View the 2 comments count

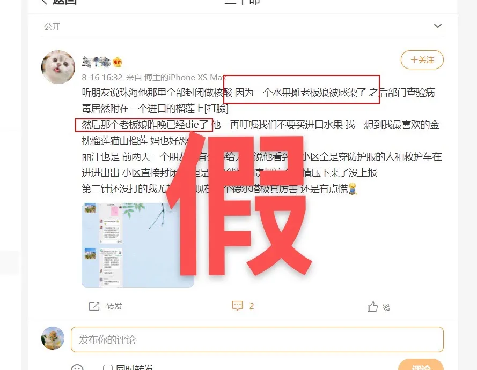tap(252, 306)
